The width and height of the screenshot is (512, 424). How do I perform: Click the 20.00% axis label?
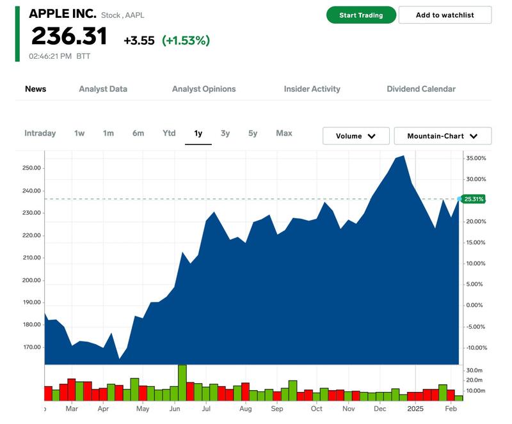point(476,221)
